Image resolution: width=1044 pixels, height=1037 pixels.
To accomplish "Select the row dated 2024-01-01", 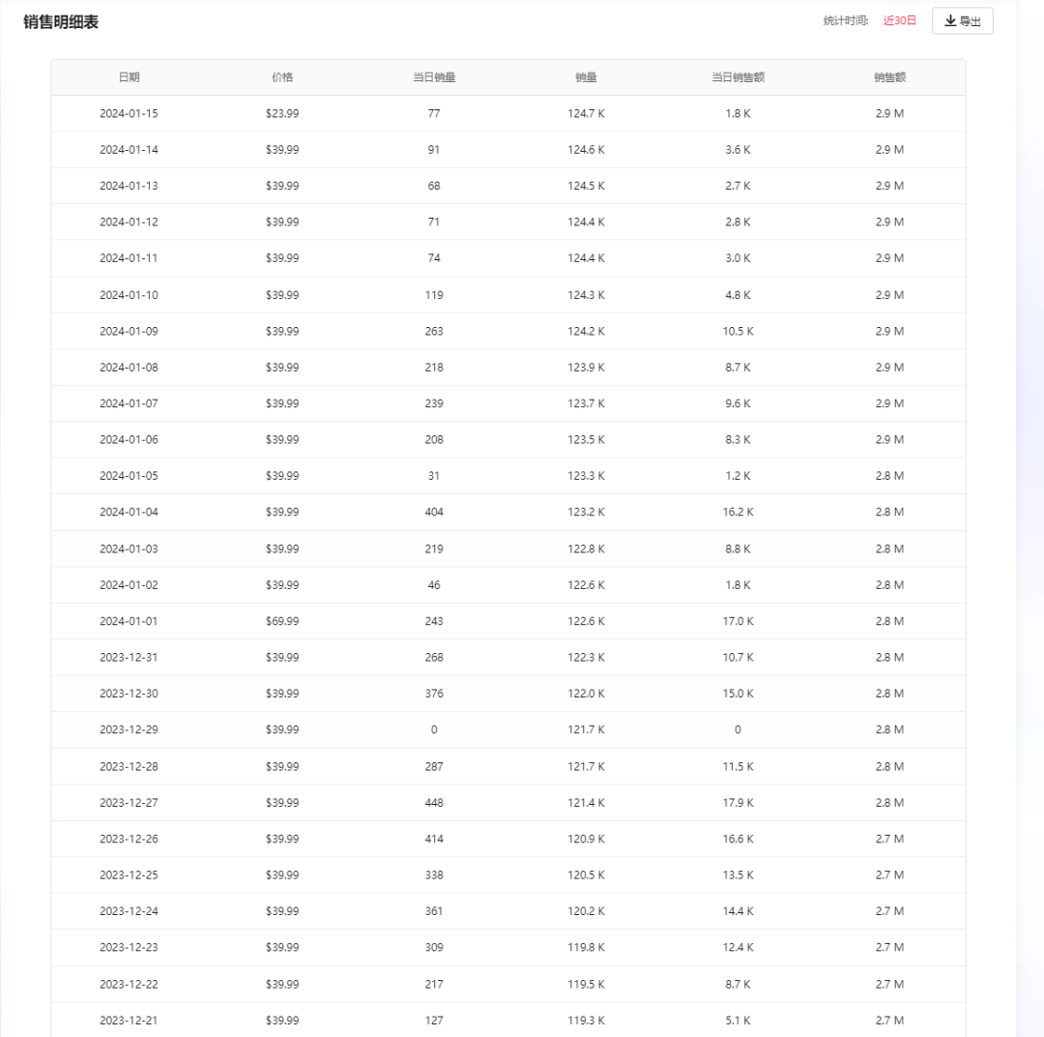I will [x=130, y=621].
